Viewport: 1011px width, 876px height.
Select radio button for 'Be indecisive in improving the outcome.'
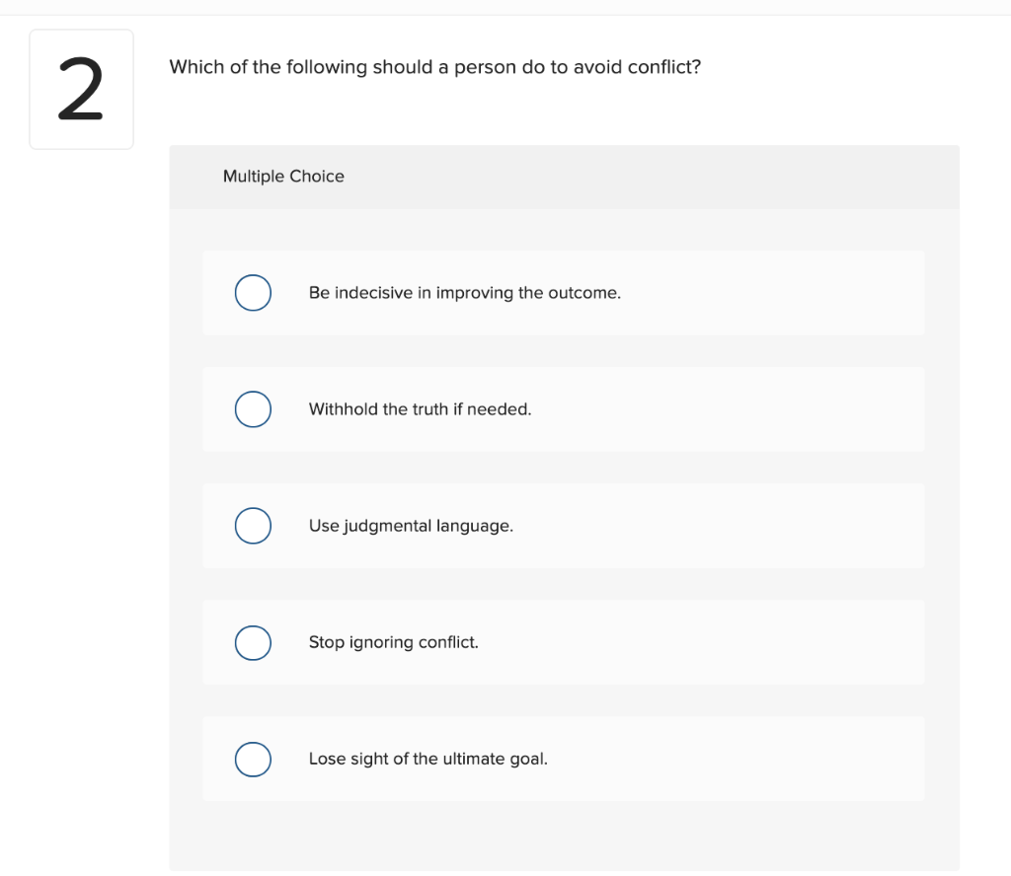click(x=253, y=293)
